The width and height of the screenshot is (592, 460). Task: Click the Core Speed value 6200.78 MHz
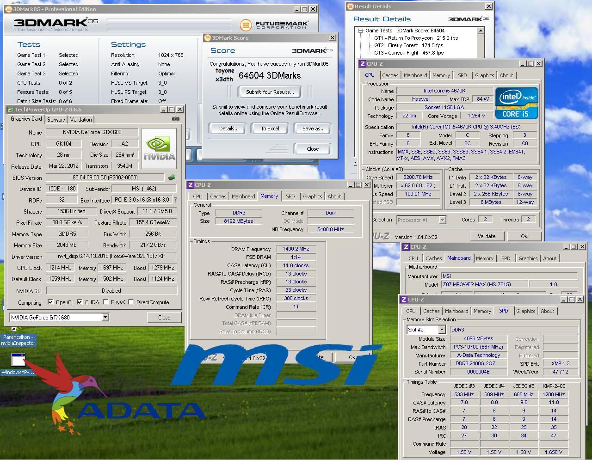[x=418, y=177]
